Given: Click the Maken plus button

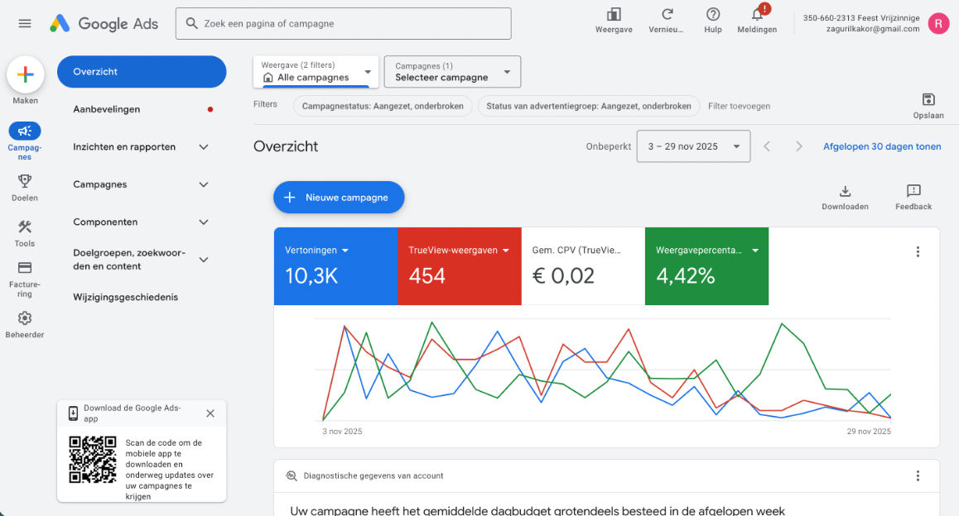Looking at the screenshot, I should coord(25,74).
